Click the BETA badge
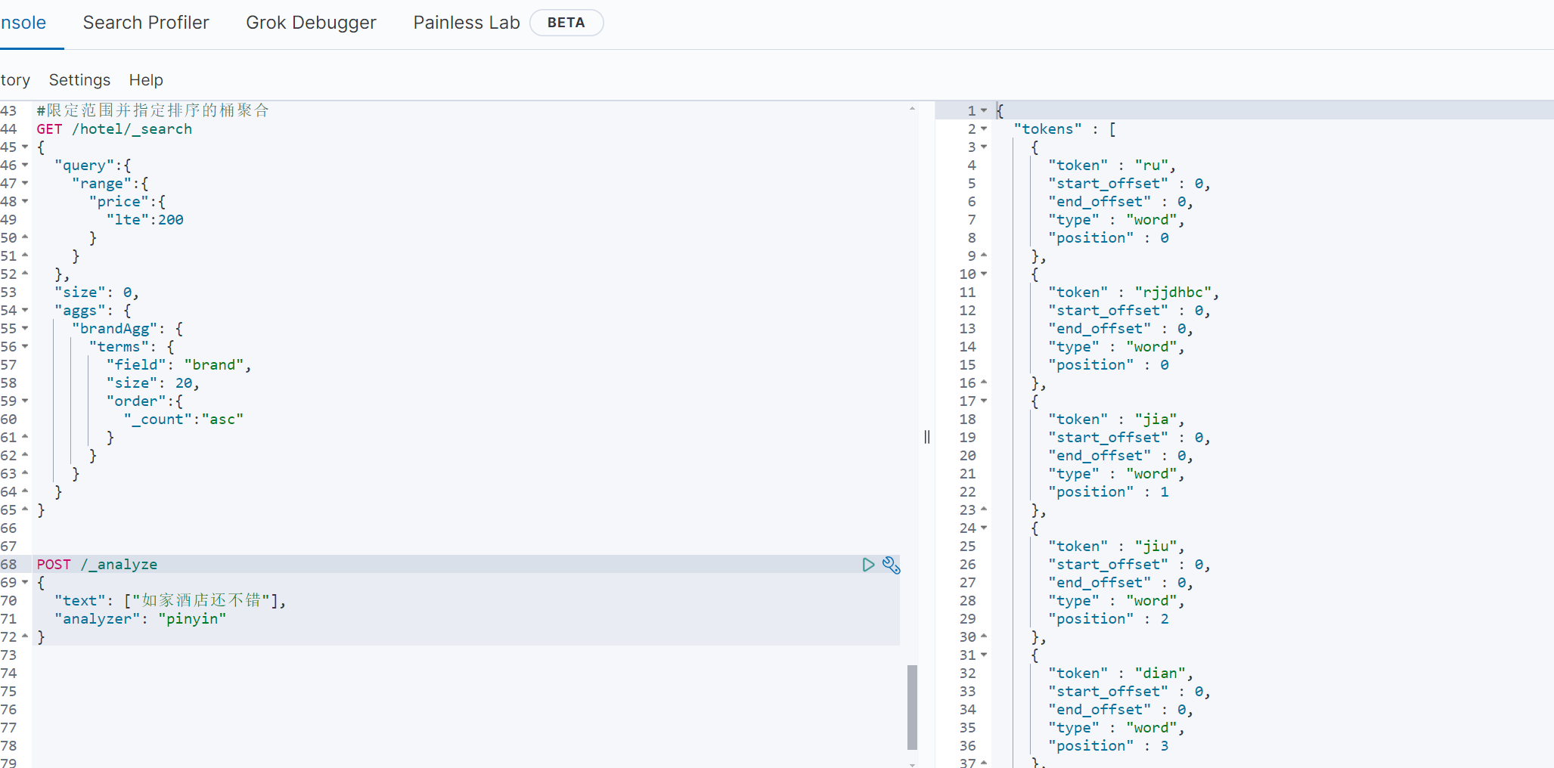 pos(566,23)
